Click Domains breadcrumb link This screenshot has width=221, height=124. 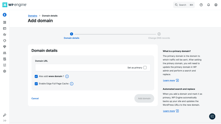point(32,16)
